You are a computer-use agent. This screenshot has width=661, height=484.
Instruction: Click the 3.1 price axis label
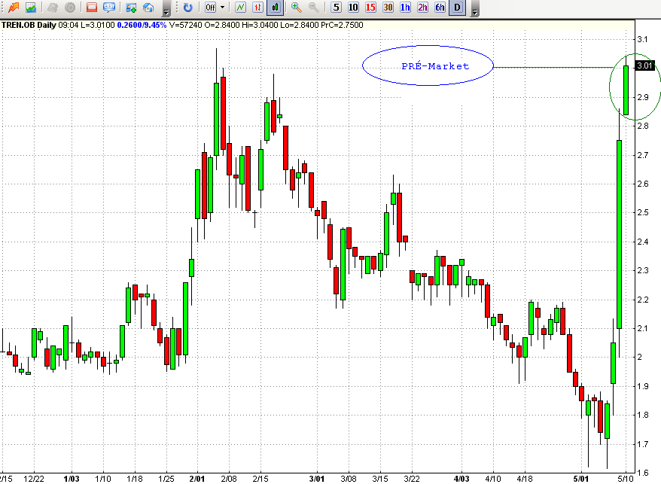(642, 39)
